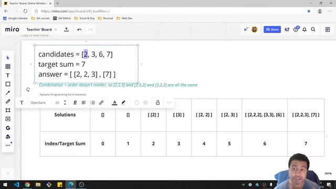Open the OpenSans font dropdown

point(38,103)
